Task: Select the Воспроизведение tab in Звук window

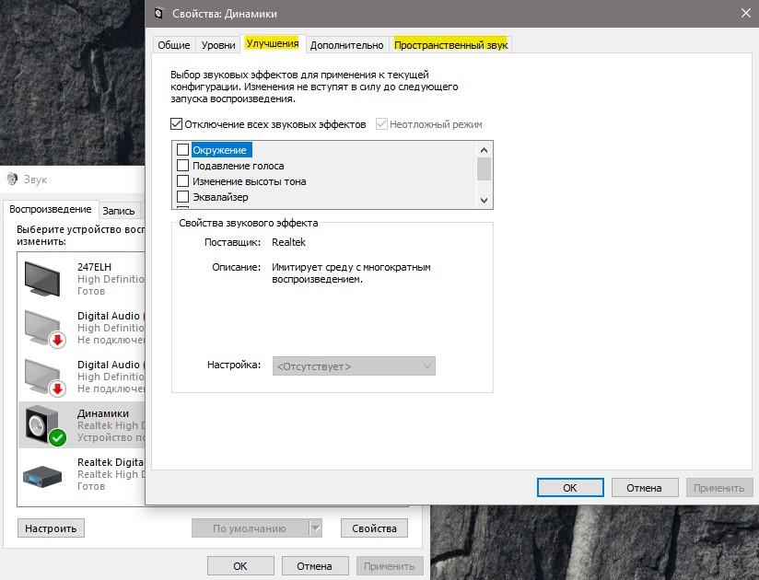Action: tap(51, 209)
